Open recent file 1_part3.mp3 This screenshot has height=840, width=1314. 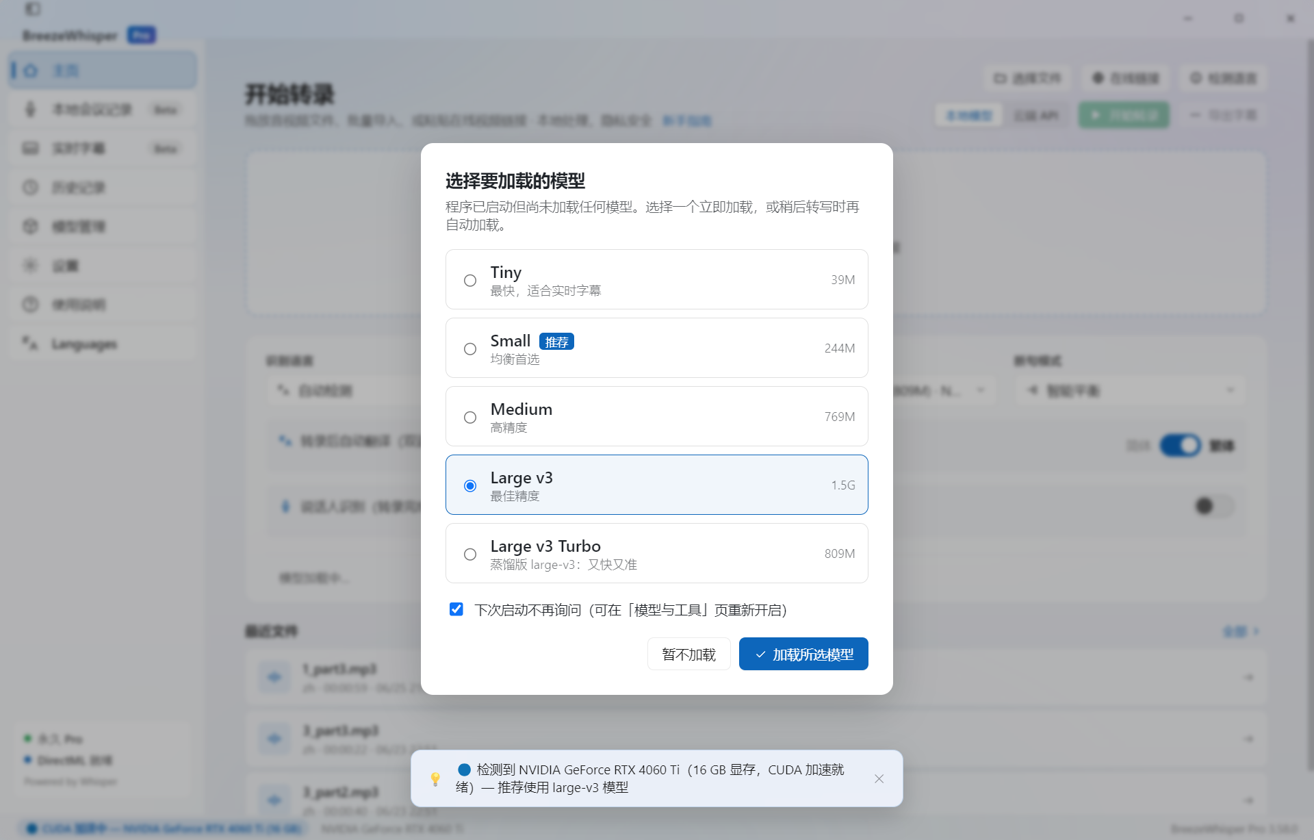click(x=756, y=677)
